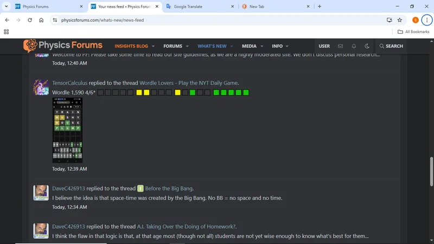Open the Insights Blog menu item

coord(131,46)
